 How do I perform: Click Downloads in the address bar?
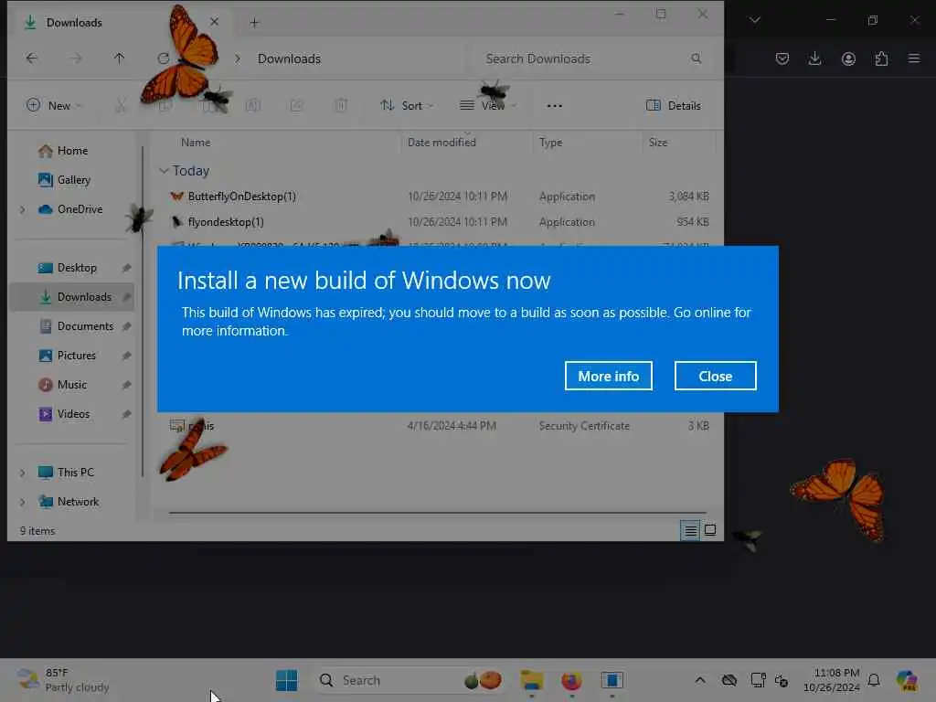(289, 58)
